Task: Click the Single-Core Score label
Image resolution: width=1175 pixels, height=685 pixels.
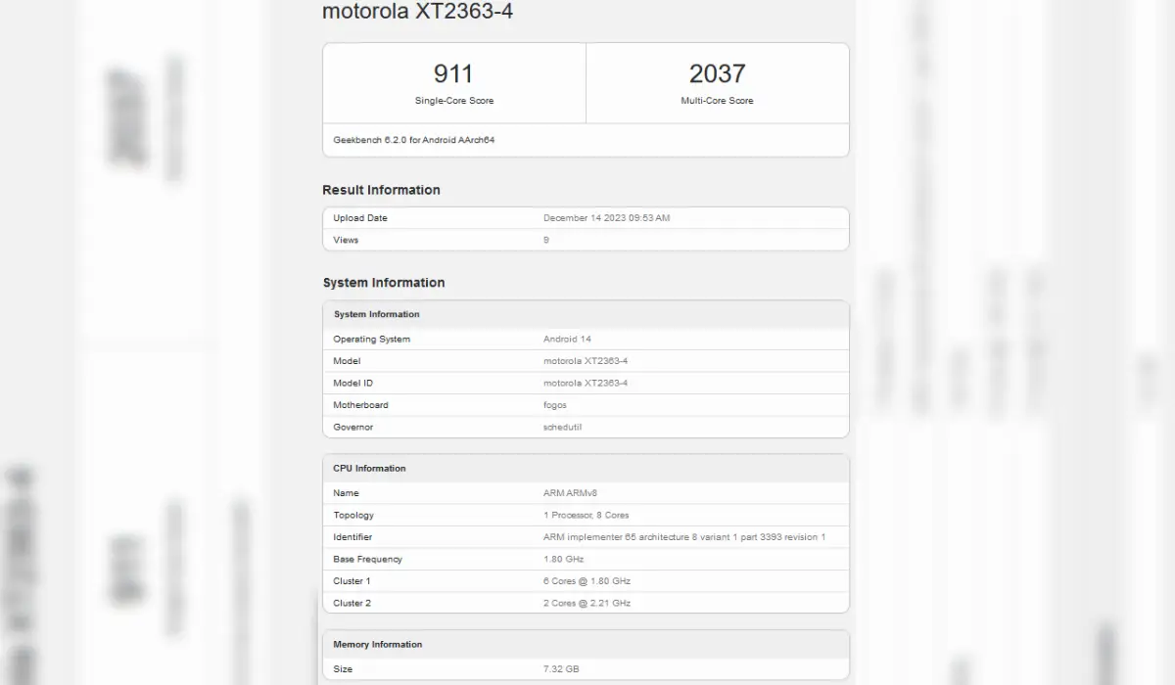Action: (453, 101)
